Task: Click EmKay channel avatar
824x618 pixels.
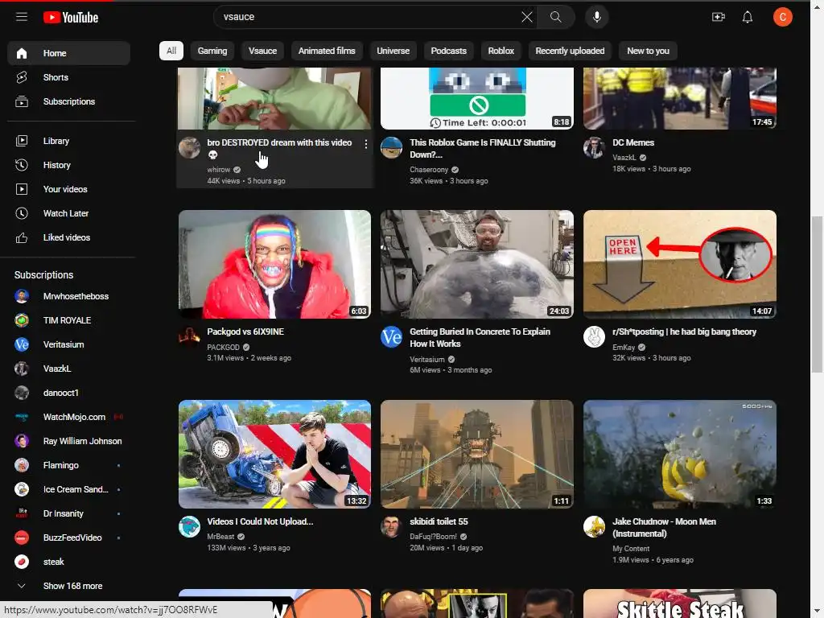Action: (x=595, y=337)
